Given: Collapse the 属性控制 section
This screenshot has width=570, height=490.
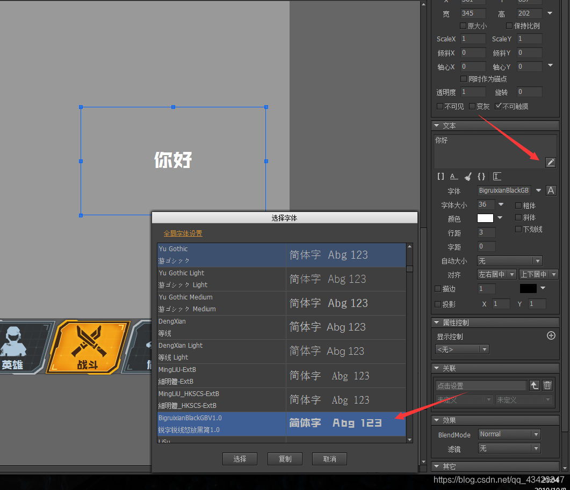Looking at the screenshot, I should pos(437,322).
